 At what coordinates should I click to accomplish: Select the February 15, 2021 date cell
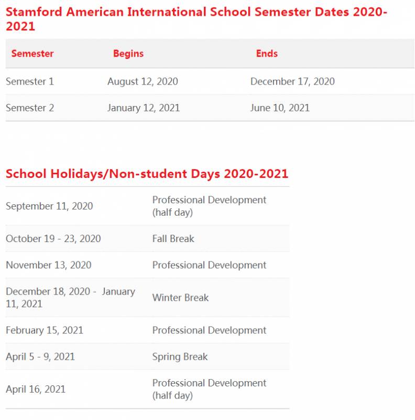click(45, 330)
